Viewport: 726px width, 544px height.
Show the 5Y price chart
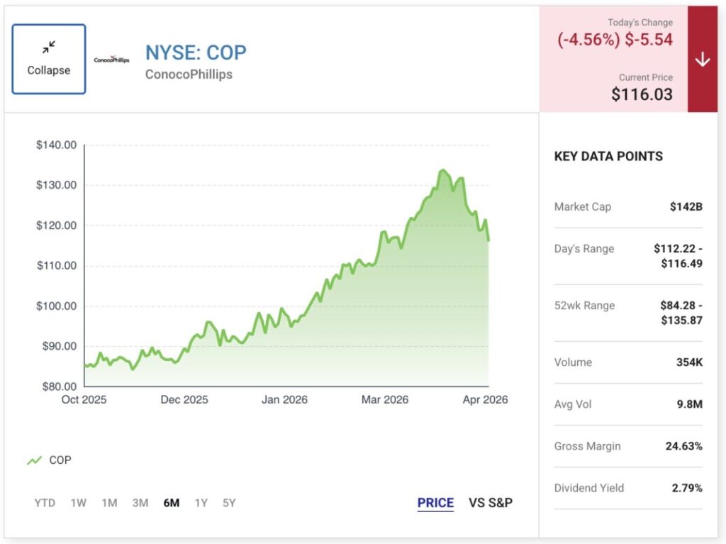tap(228, 503)
